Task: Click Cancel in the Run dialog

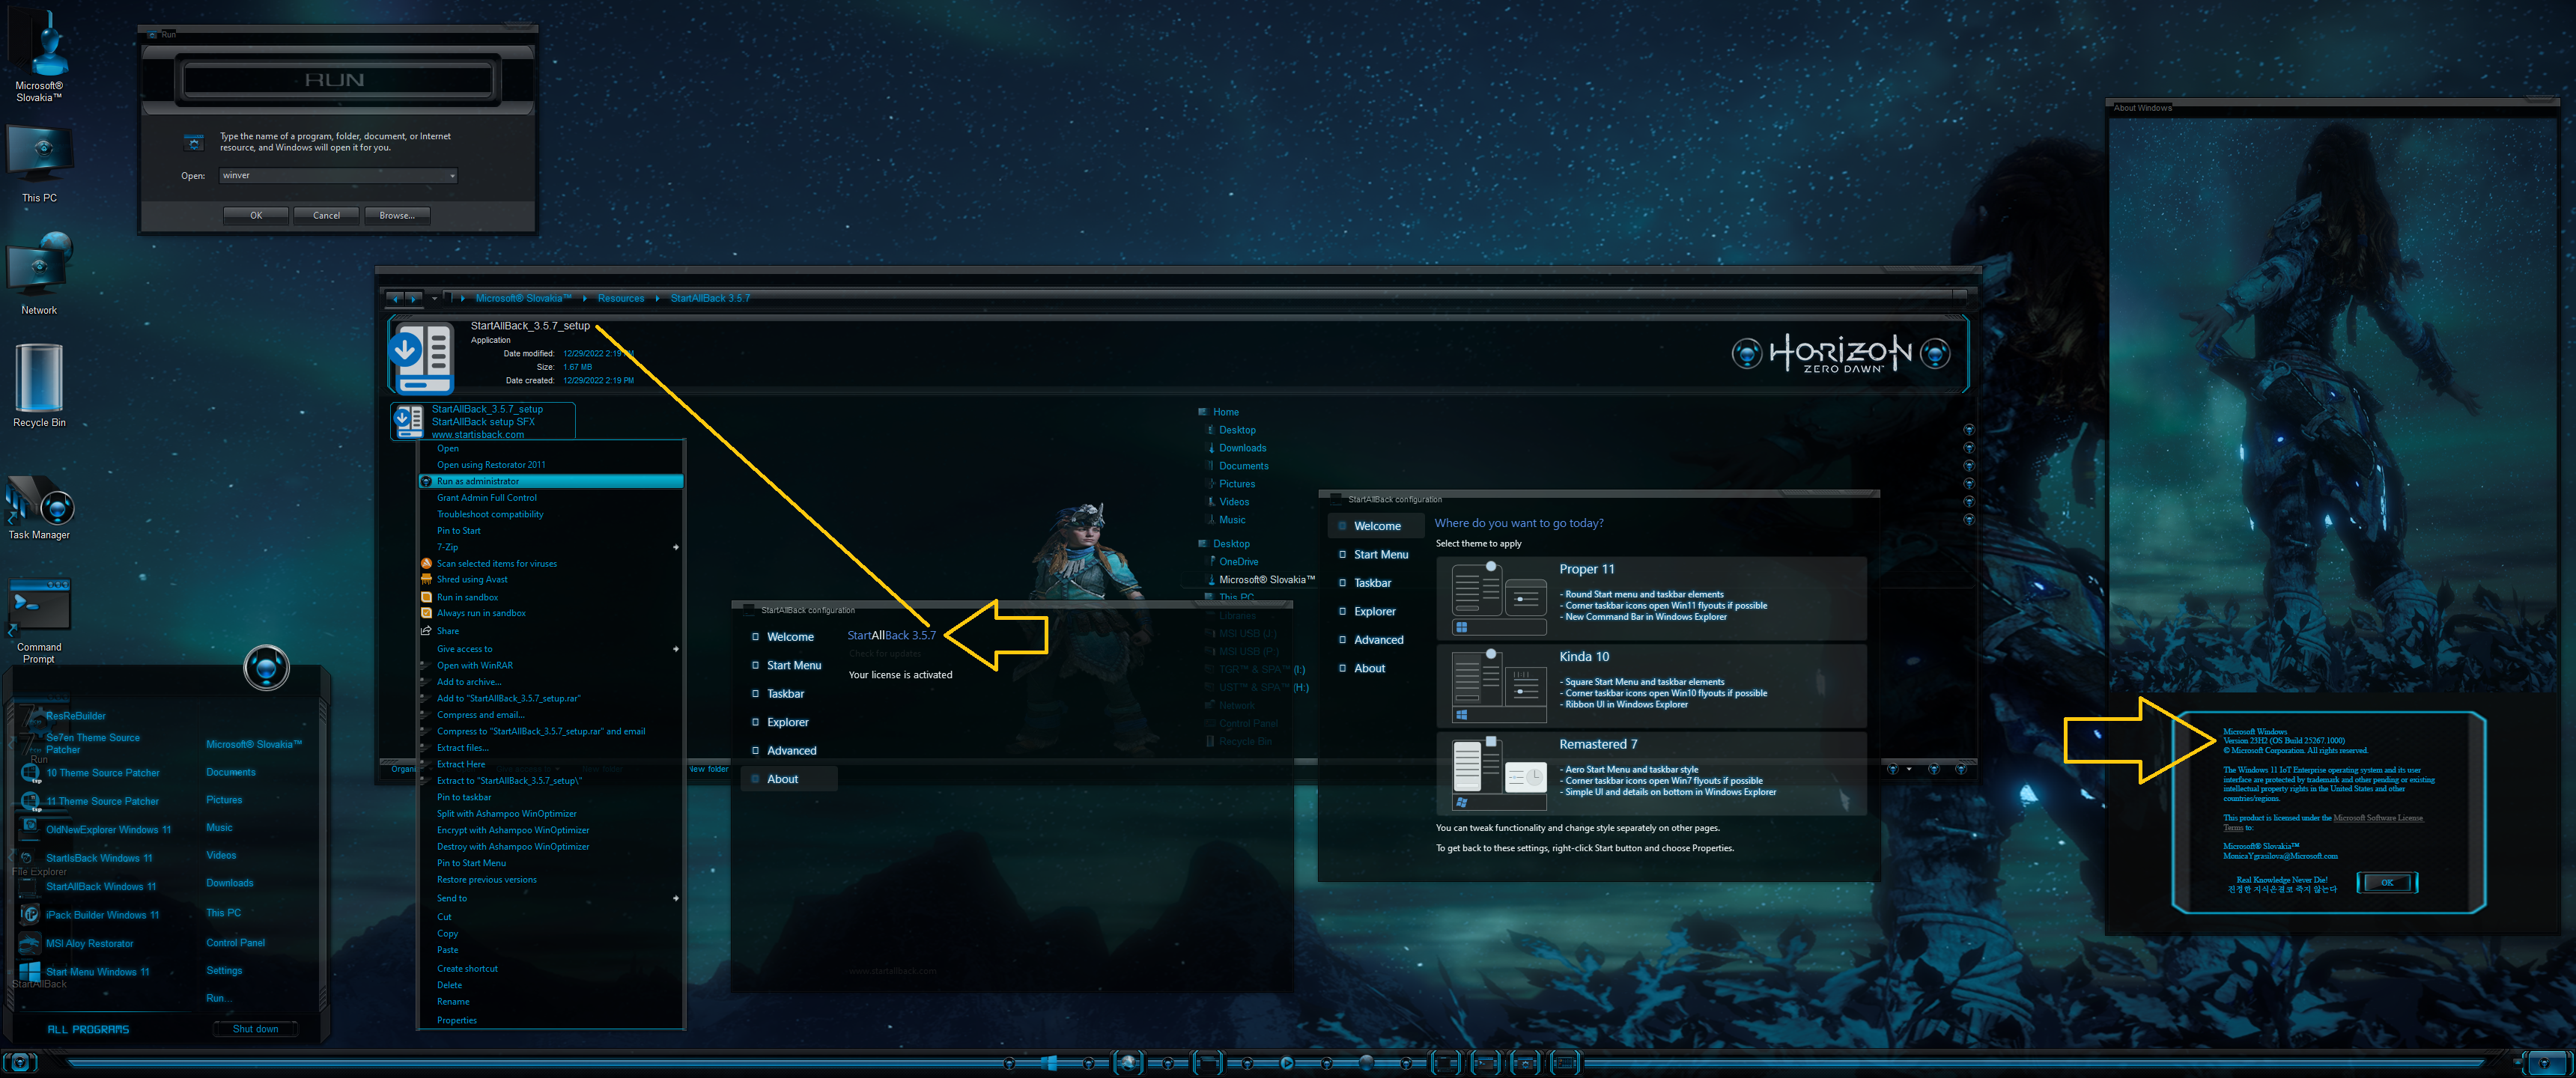Action: 326,215
